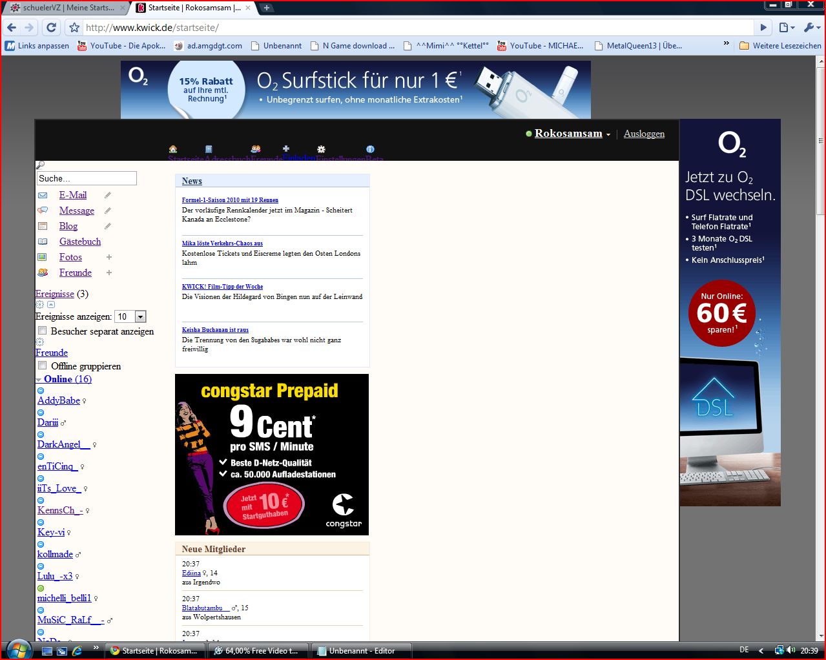826x660 pixels.
Task: Open friend AddyBabe's profile
Action: (59, 400)
